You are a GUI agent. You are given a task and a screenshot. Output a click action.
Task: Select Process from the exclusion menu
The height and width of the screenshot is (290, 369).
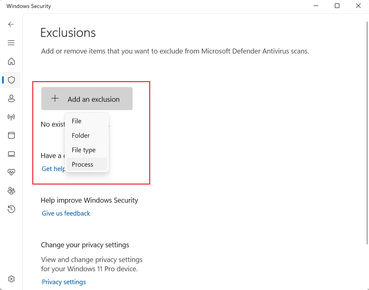[82, 164]
